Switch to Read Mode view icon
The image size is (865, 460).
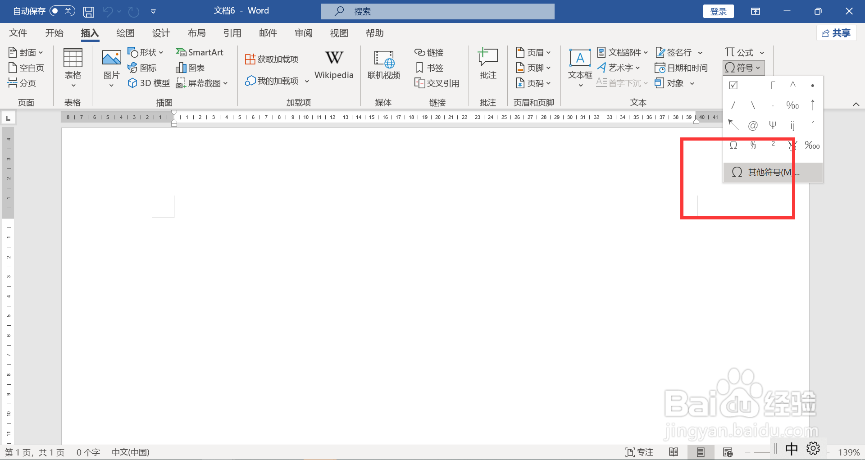tap(674, 452)
